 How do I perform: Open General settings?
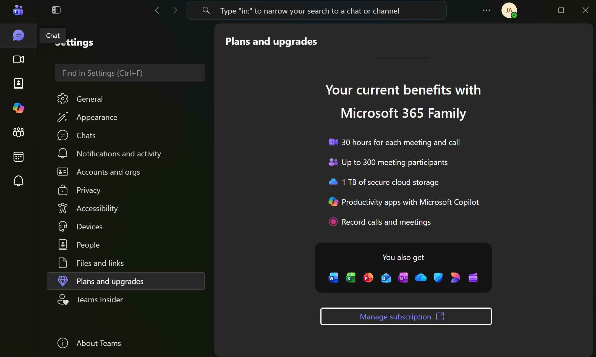pyautogui.click(x=126, y=99)
